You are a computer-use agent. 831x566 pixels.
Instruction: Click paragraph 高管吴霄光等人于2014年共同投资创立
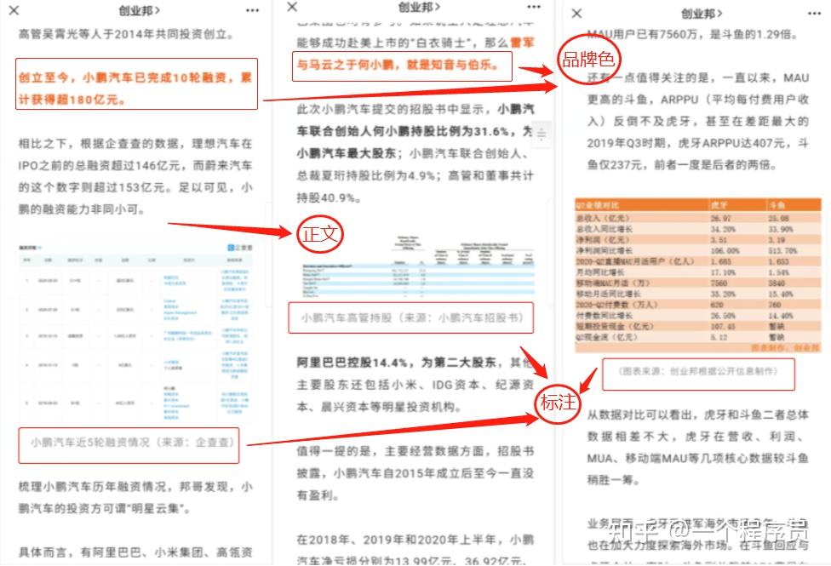pos(126,34)
